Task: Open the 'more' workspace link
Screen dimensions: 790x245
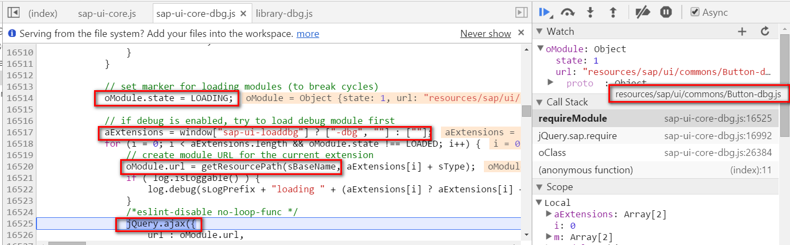Action: (308, 34)
